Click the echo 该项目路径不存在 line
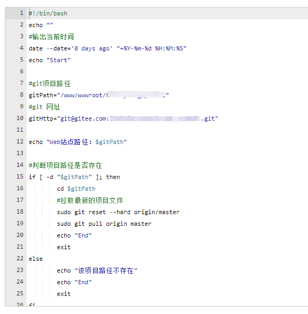 [x=97, y=270]
